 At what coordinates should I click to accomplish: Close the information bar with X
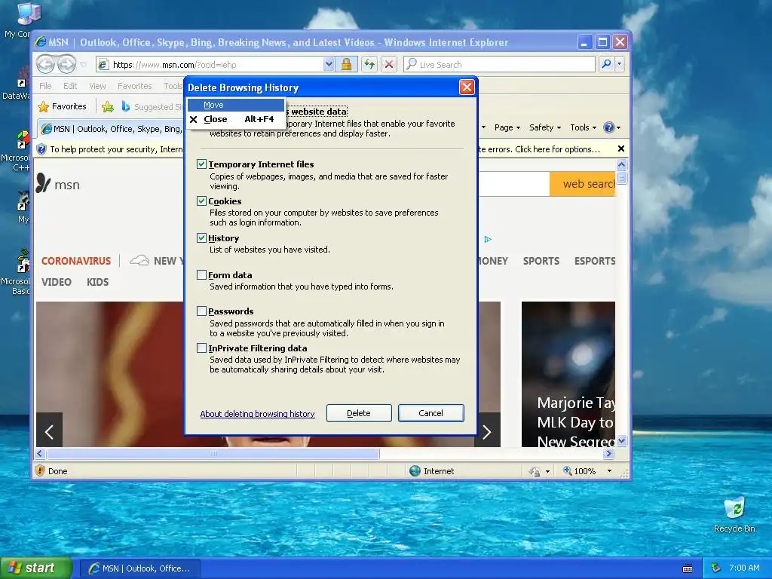point(621,149)
